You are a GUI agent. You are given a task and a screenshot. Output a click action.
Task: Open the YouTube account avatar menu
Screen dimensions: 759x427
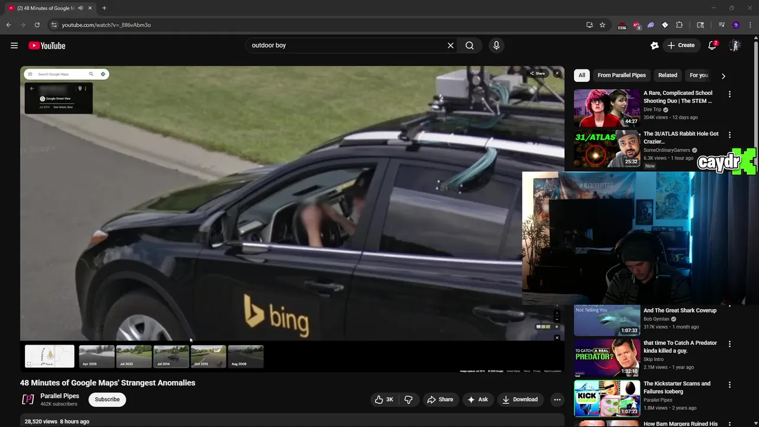(x=735, y=46)
